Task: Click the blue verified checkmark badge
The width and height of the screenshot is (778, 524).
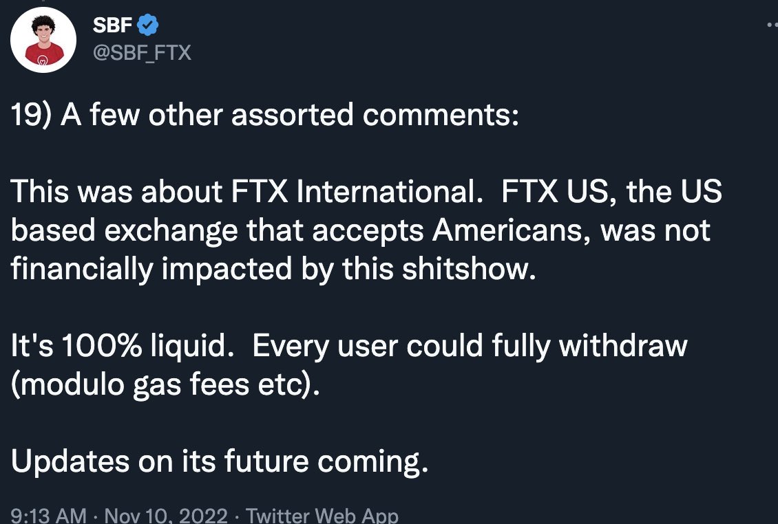Action: (148, 27)
